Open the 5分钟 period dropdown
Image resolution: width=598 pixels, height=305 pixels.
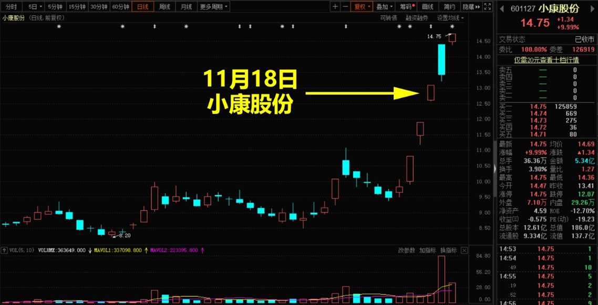(55, 6)
